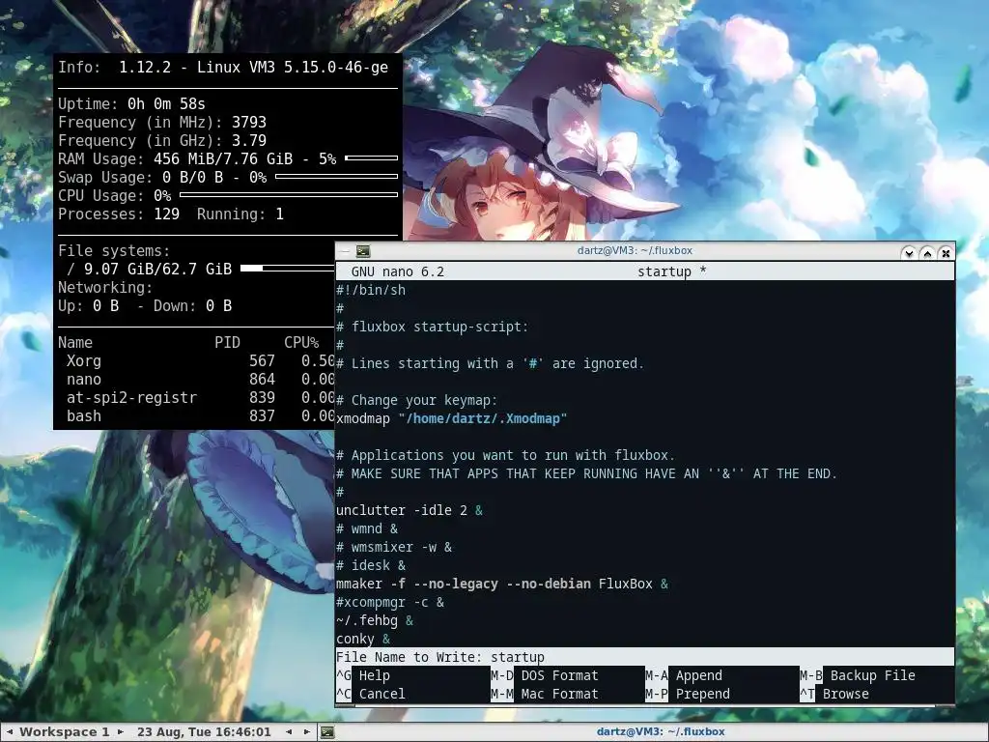Click the Frequency (in MHz): 3793 line
This screenshot has width=989, height=742.
click(x=162, y=122)
